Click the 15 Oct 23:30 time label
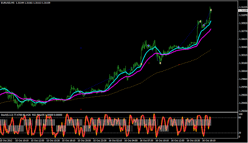Viewport: 248px width, 143px height. point(100,140)
